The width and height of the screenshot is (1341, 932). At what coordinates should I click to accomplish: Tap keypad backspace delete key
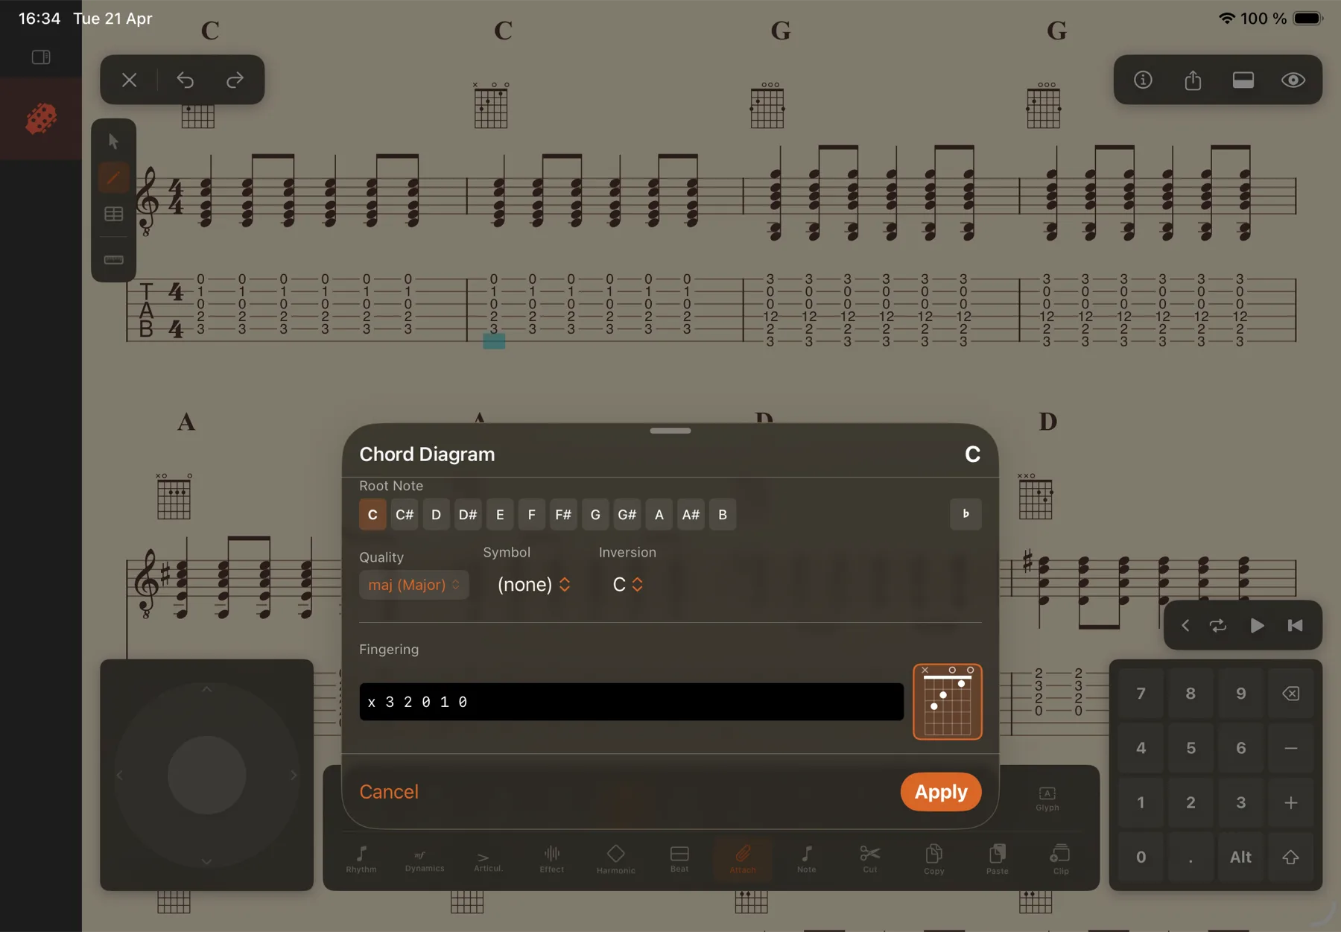click(1291, 694)
